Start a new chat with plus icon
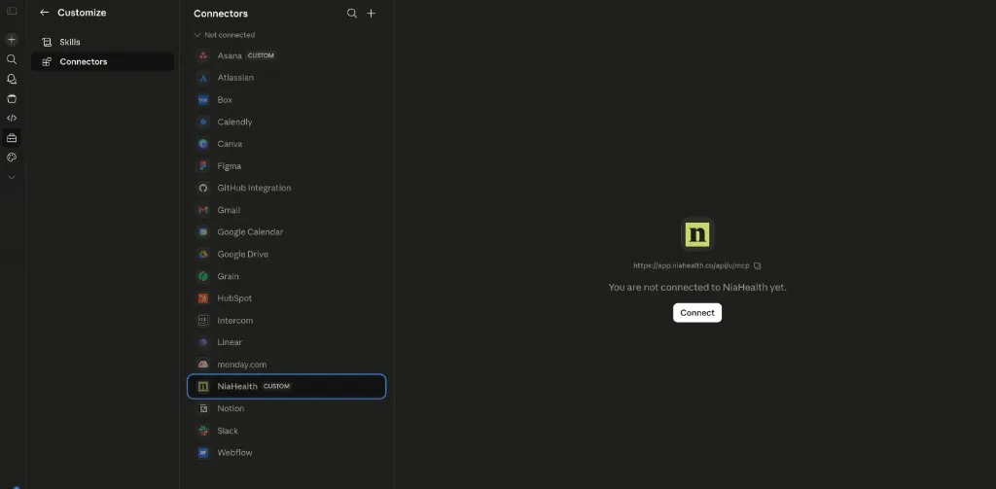This screenshot has height=489, width=996. [x=12, y=40]
